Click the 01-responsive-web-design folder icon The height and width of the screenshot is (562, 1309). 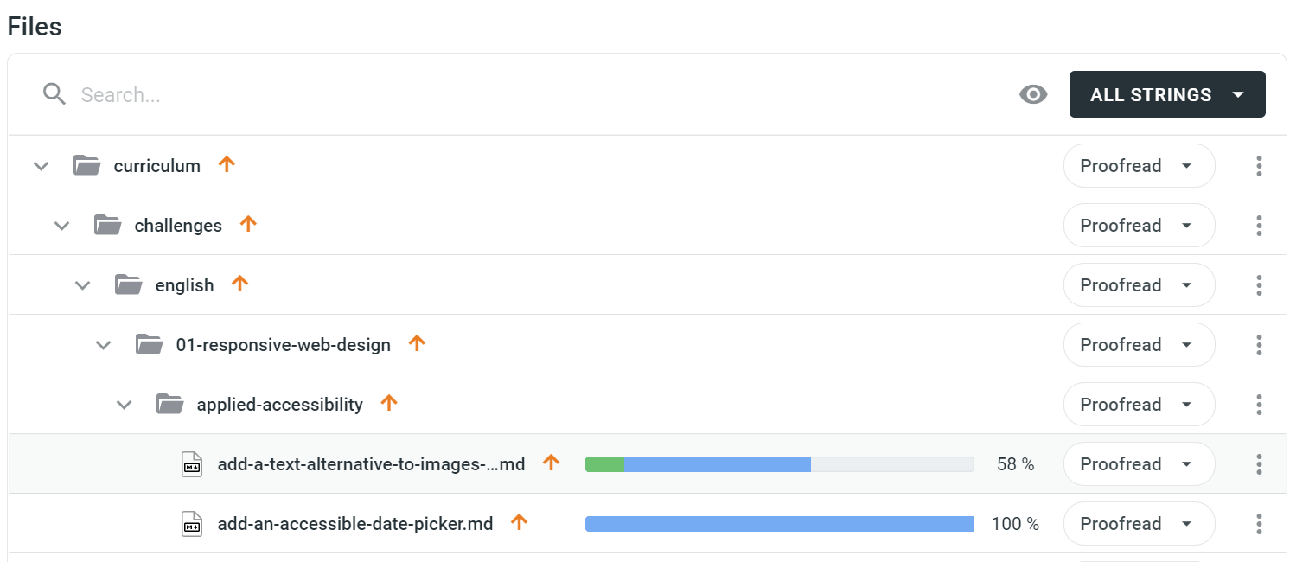tap(149, 345)
